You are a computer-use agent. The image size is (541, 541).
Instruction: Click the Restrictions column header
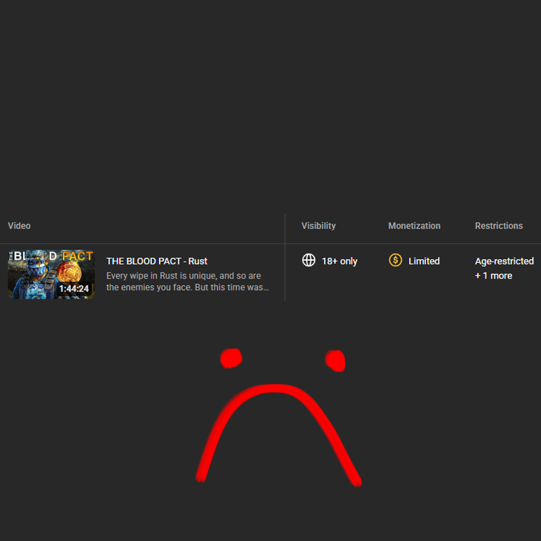point(499,226)
